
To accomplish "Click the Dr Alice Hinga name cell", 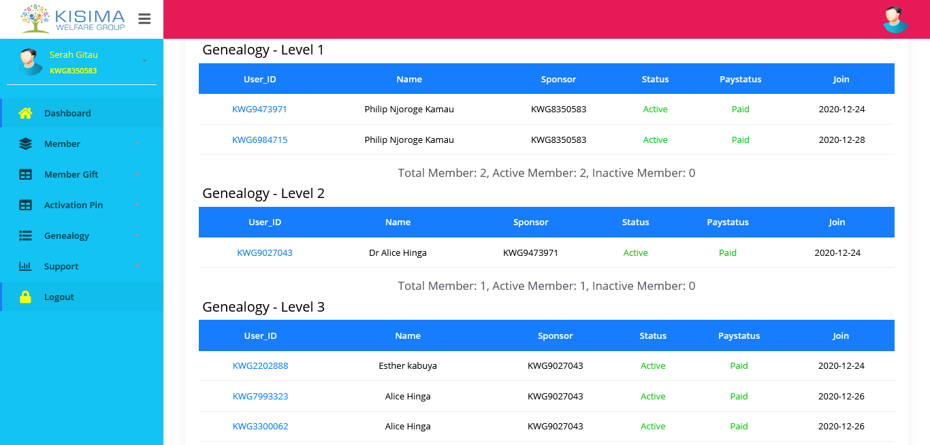I will pyautogui.click(x=398, y=252).
